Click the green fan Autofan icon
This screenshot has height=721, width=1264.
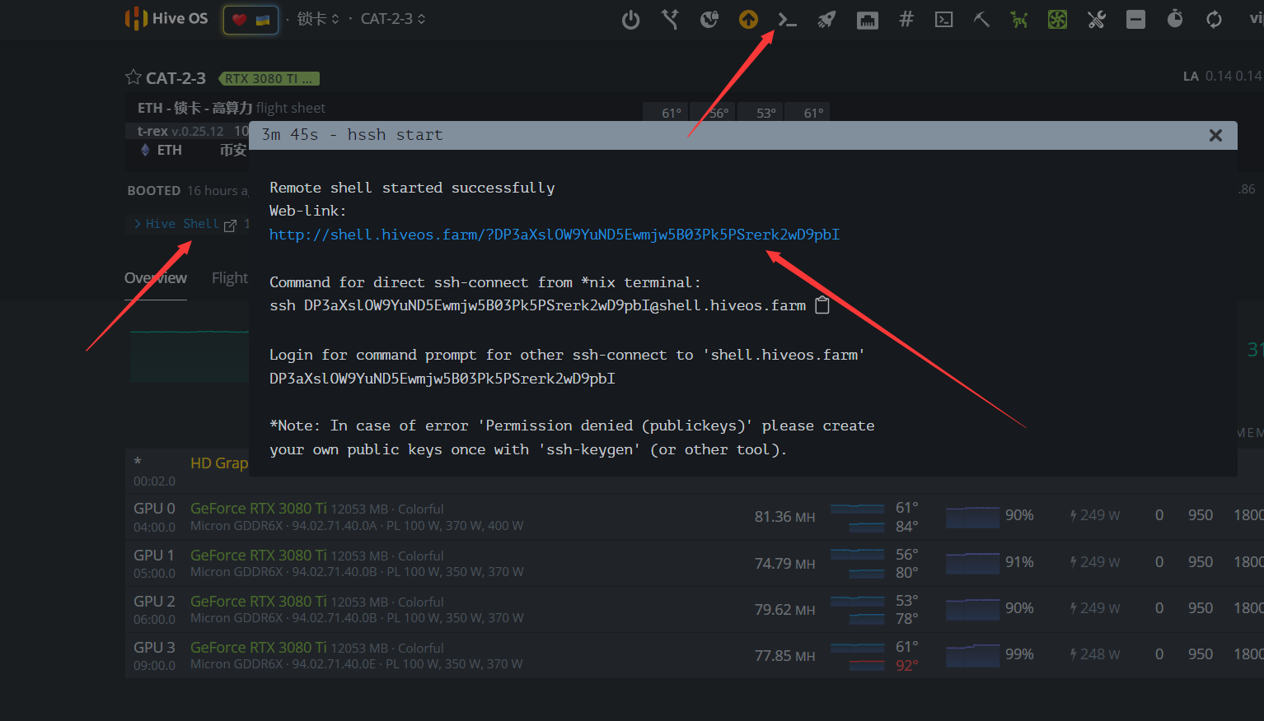point(1057,19)
